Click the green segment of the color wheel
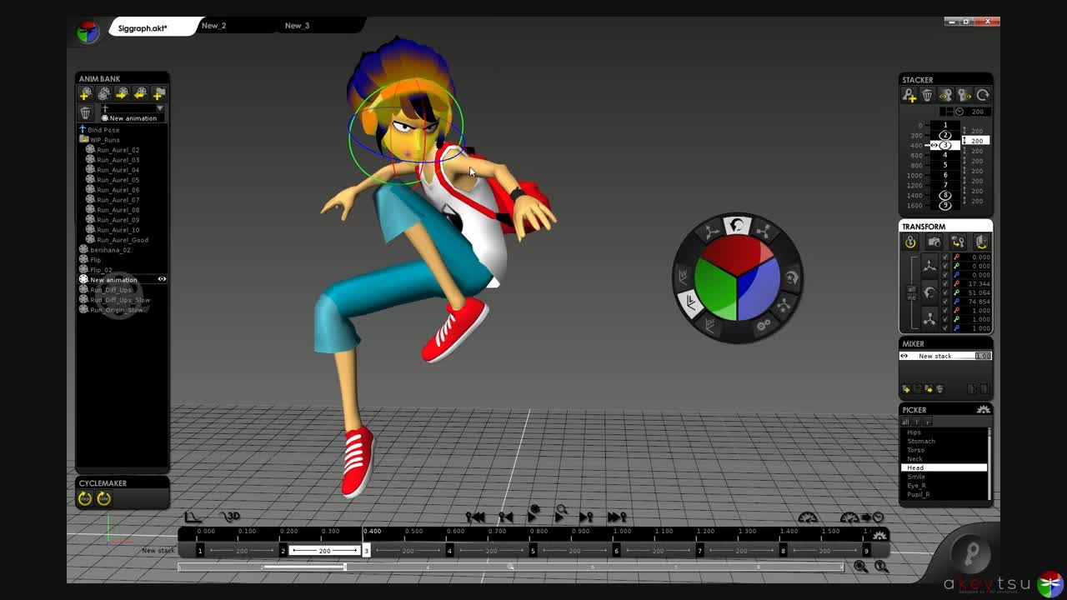The width and height of the screenshot is (1067, 600). pos(714,286)
